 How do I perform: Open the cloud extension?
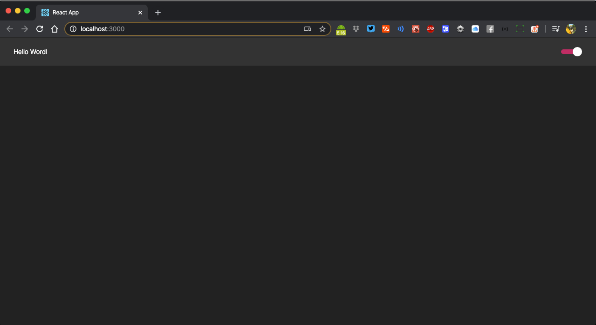[475, 29]
